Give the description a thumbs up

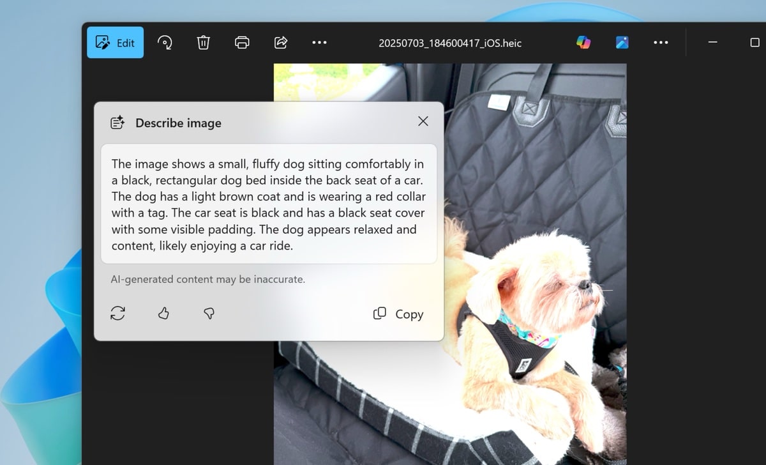point(163,313)
